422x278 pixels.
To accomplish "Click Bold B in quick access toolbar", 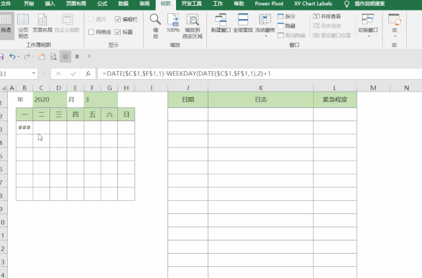I will click(x=77, y=57).
